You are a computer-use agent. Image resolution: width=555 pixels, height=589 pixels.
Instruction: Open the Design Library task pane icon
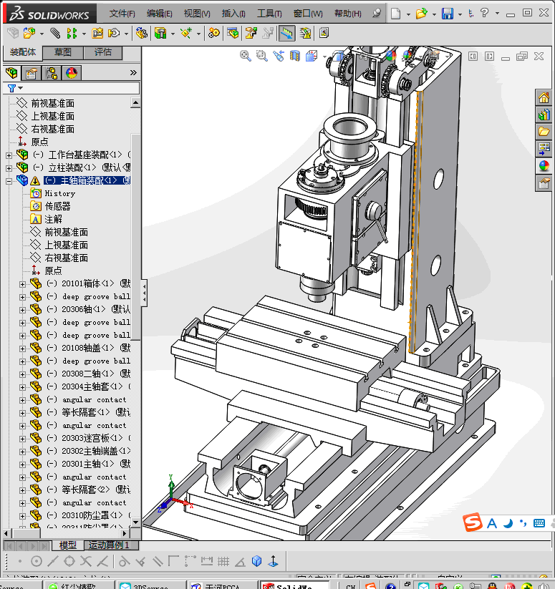tap(544, 115)
